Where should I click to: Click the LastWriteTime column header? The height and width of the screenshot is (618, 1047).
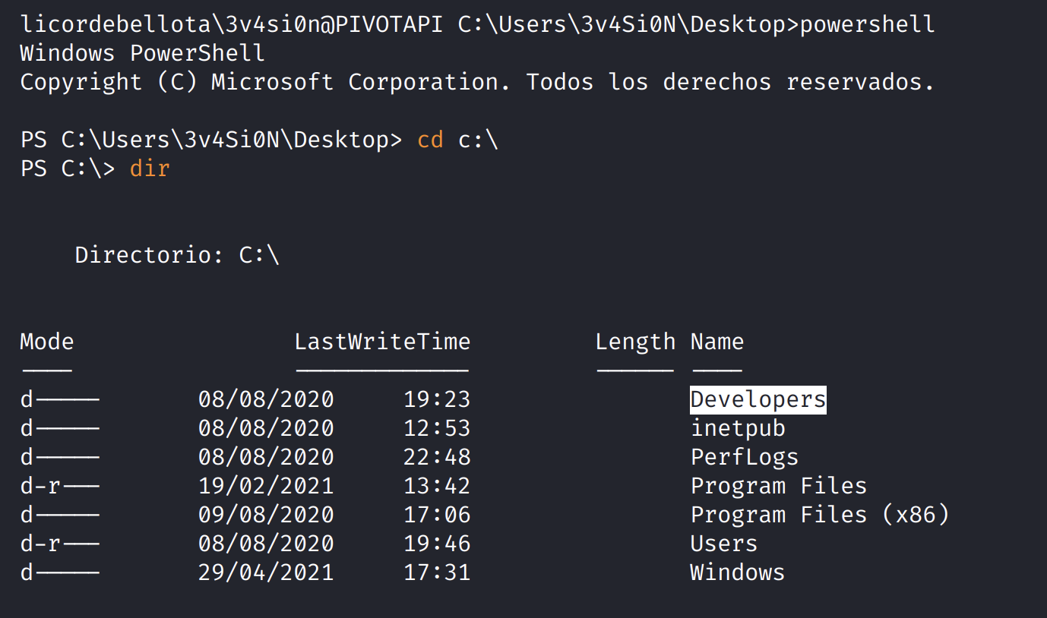point(382,342)
